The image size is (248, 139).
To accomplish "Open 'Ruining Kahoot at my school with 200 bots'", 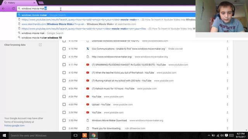I will 121,81.
